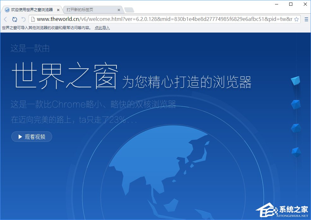Close the 打开新的标签页 tab
The height and width of the screenshot is (220, 311).
tap(119, 9)
